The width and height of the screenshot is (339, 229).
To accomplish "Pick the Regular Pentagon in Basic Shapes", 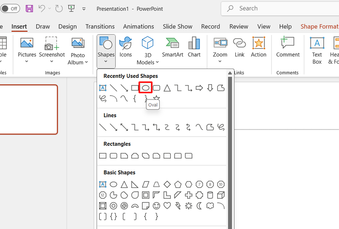I will [x=178, y=184].
